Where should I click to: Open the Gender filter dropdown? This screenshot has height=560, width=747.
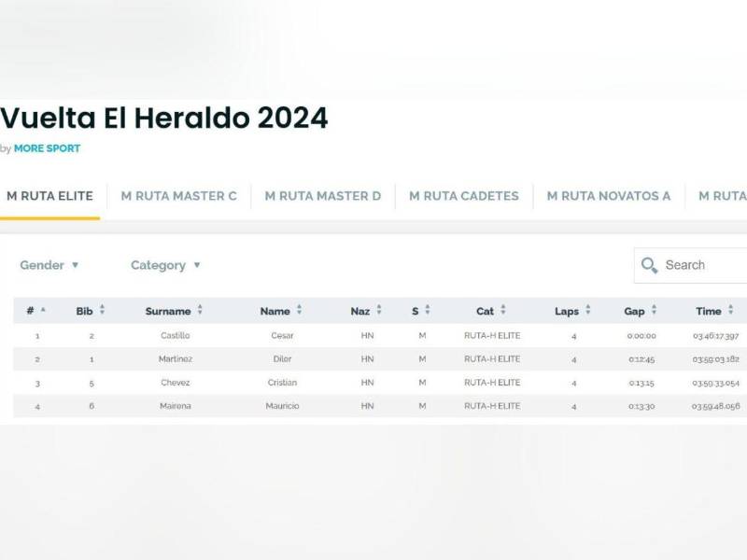tap(49, 265)
